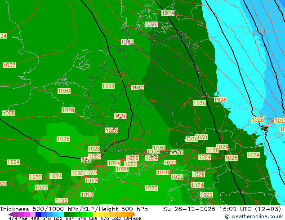
Task: Click the orange right arrow of legend
Action: pyautogui.click(x=134, y=214)
